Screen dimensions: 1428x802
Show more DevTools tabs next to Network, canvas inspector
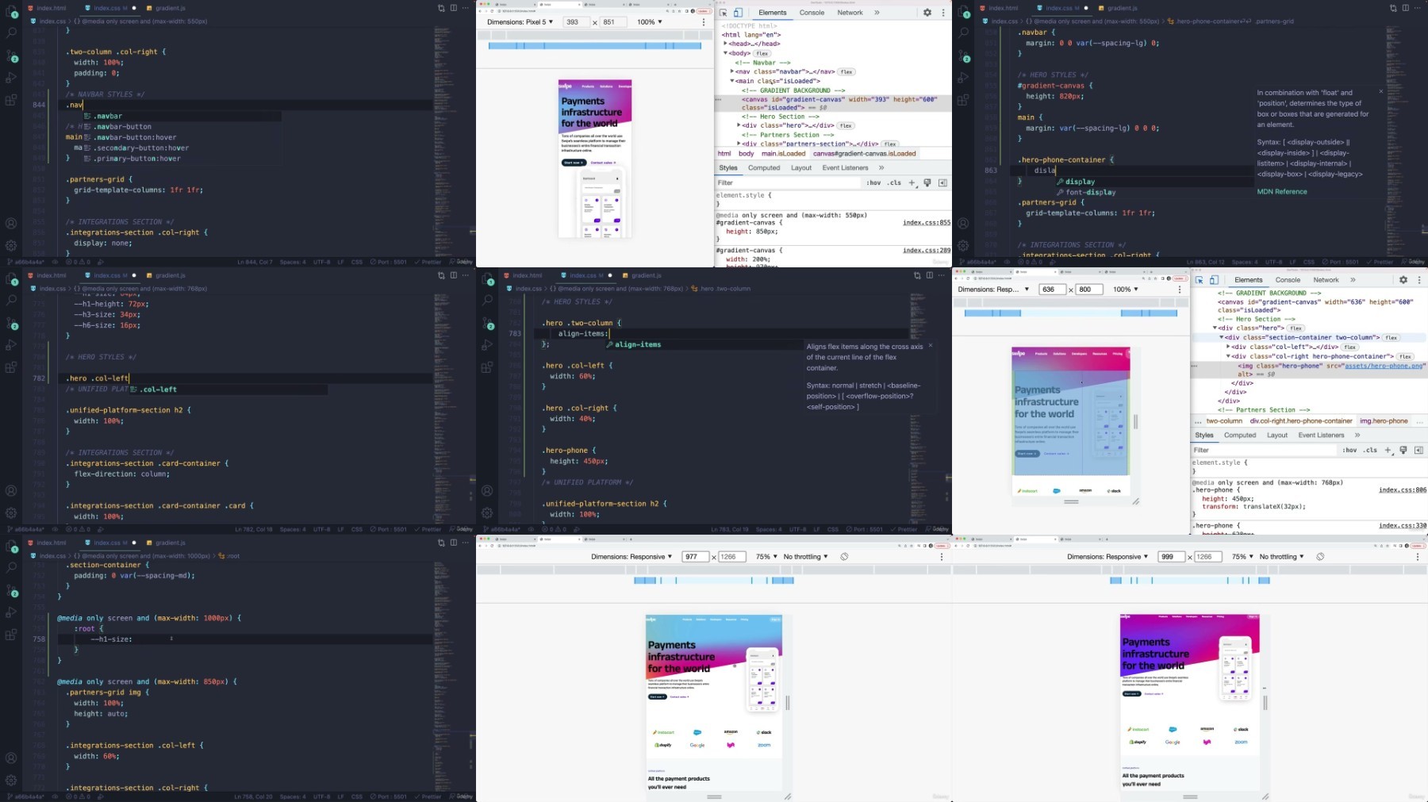[877, 13]
